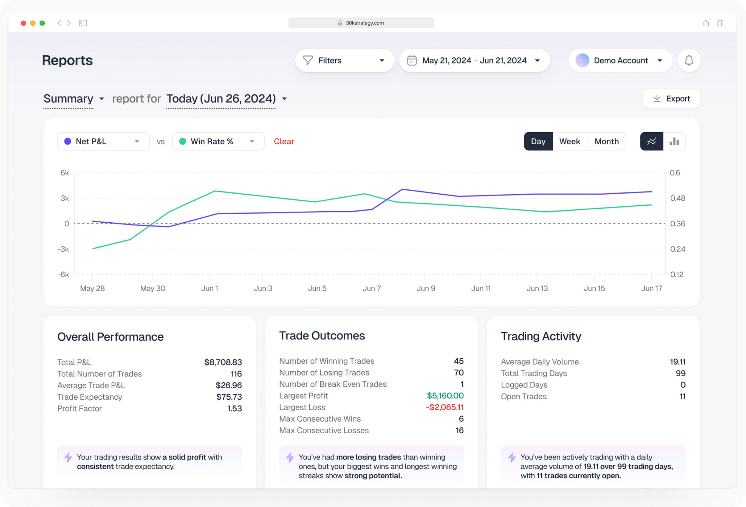Click the Profit Factor row label
Image resolution: width=746 pixels, height=507 pixels.
[80, 409]
